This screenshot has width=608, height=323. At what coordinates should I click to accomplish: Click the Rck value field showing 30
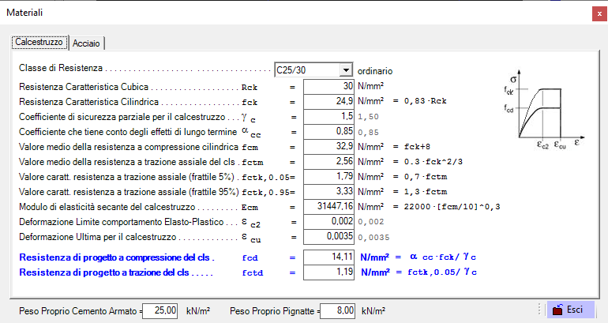pyautogui.click(x=328, y=86)
